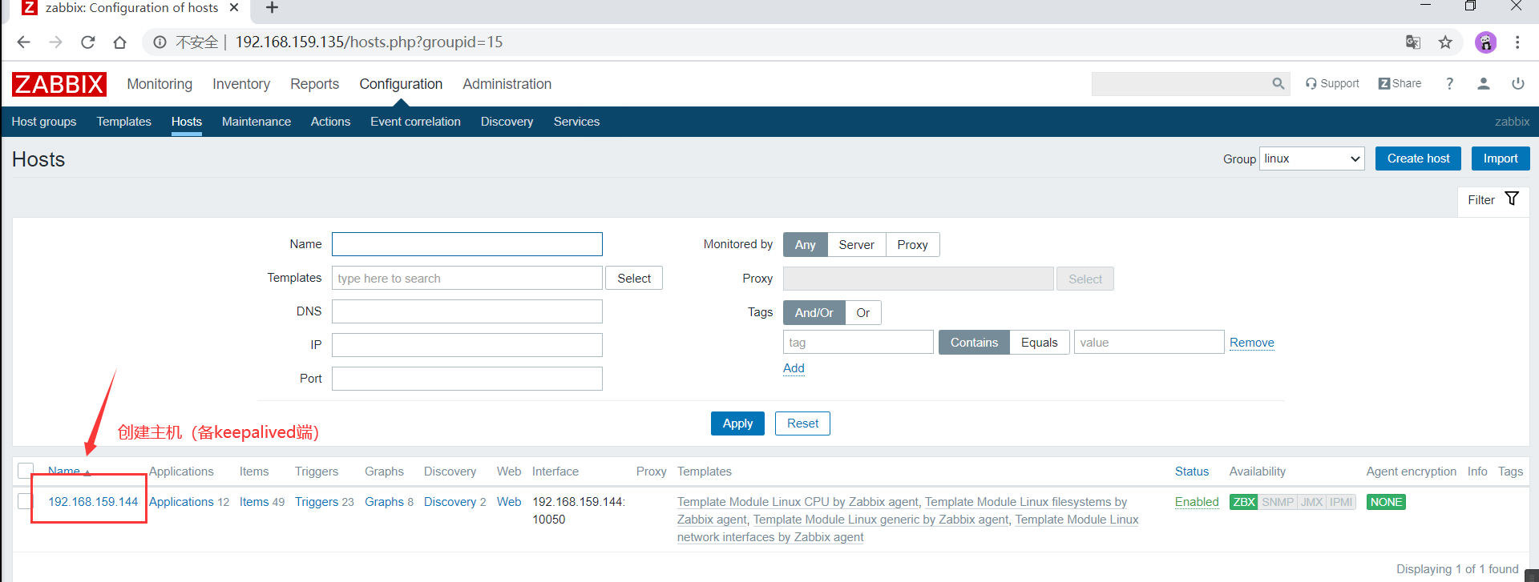Set Monitored by to Any
1539x582 pixels.
(805, 245)
